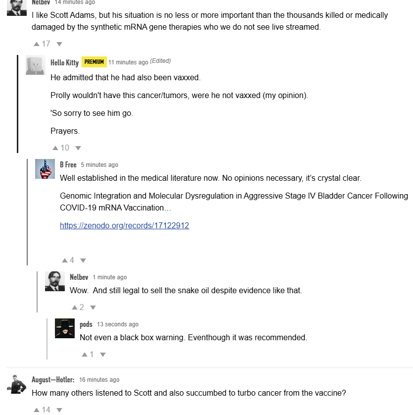Downvote the comment by pods
The height and width of the screenshot is (415, 413).
pyautogui.click(x=103, y=354)
